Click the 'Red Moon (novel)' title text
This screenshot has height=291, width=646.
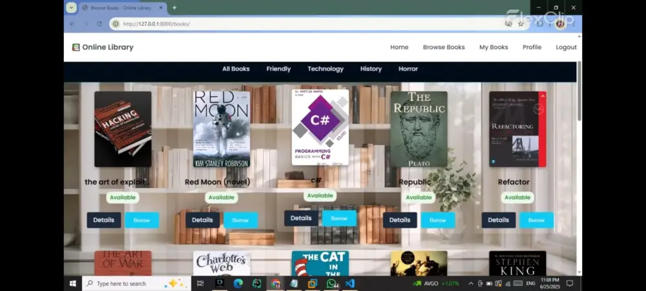tap(218, 182)
